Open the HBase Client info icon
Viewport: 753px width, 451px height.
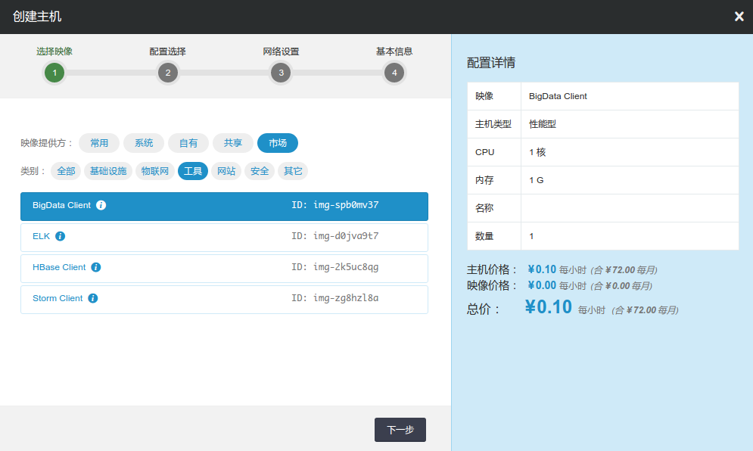[96, 267]
